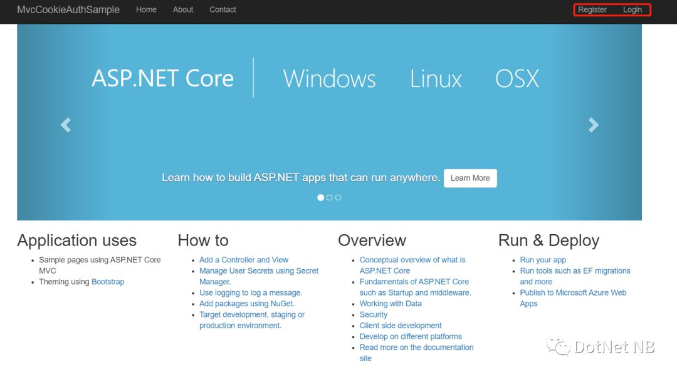
Task: Click the ASP.NET Core banner heading
Action: coord(162,78)
